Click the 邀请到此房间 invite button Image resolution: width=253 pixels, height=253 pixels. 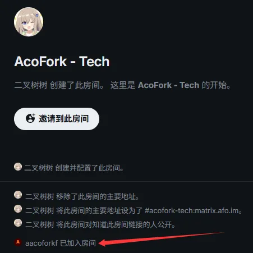(57, 119)
